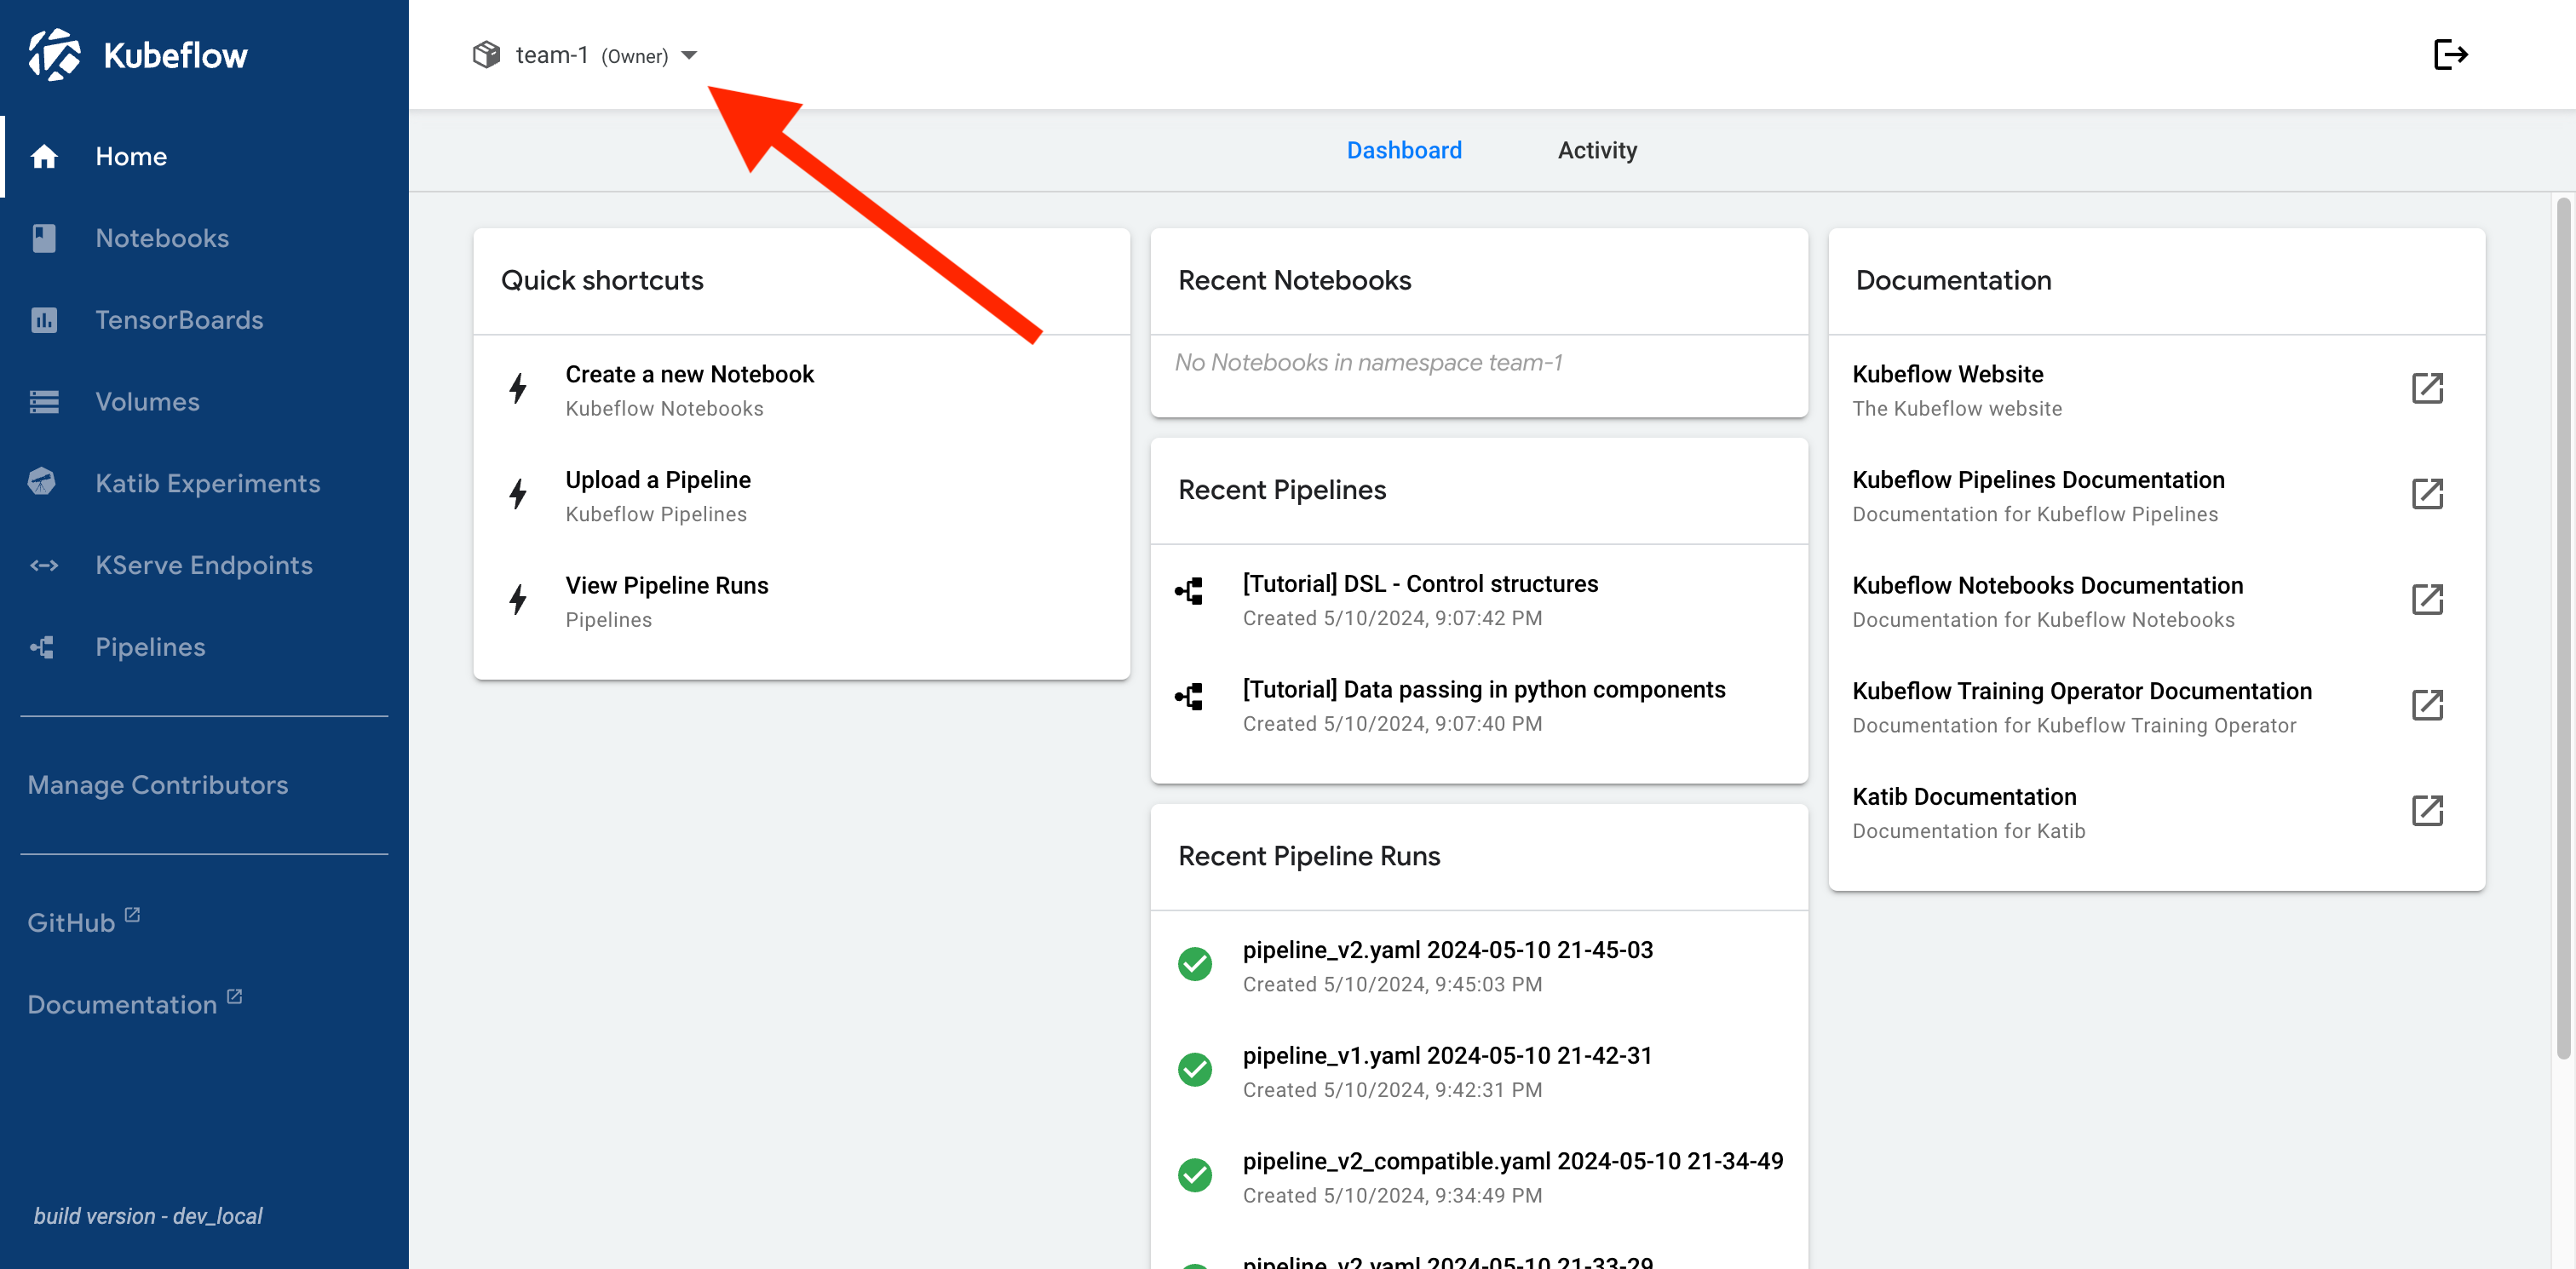Select the Home icon in the sidebar
Screen dimensions: 2576x1269
click(x=45, y=156)
